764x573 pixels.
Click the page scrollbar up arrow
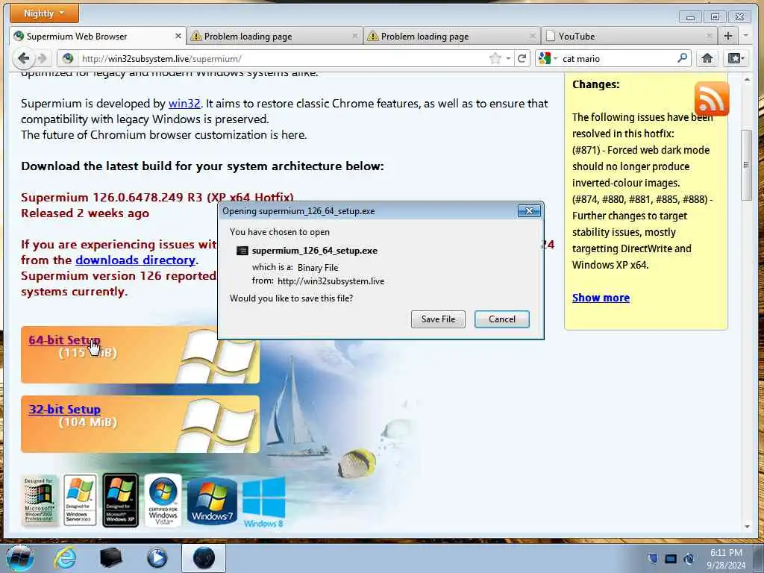point(747,79)
